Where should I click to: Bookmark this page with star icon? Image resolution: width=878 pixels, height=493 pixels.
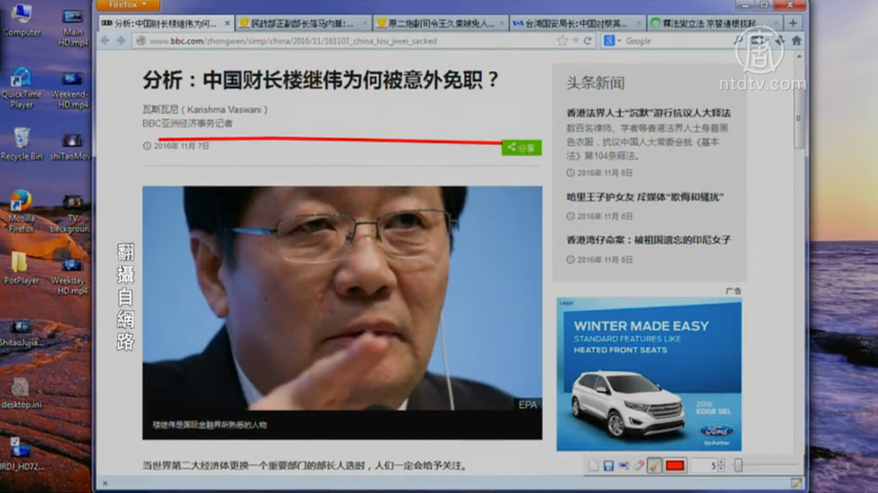pos(563,41)
